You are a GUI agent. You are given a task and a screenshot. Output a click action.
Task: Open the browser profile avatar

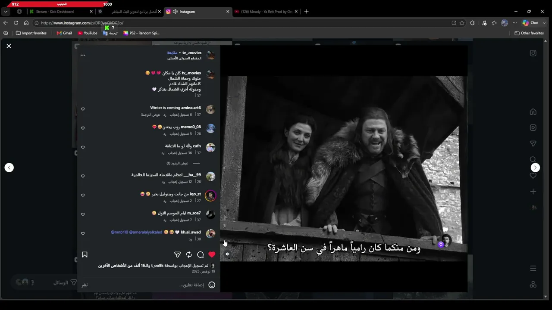(x=505, y=23)
